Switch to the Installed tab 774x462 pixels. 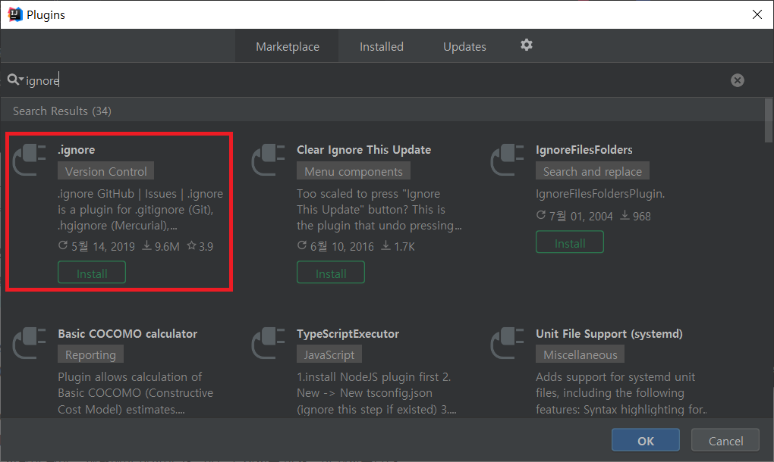pyautogui.click(x=381, y=46)
